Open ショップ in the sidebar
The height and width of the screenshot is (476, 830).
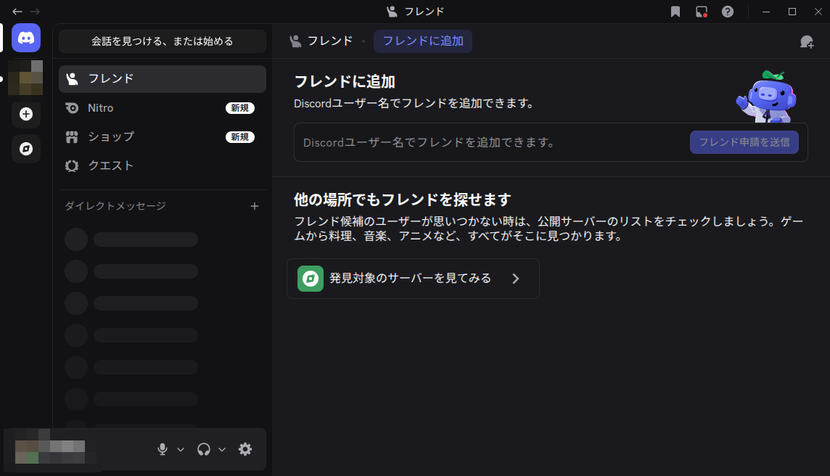click(163, 136)
